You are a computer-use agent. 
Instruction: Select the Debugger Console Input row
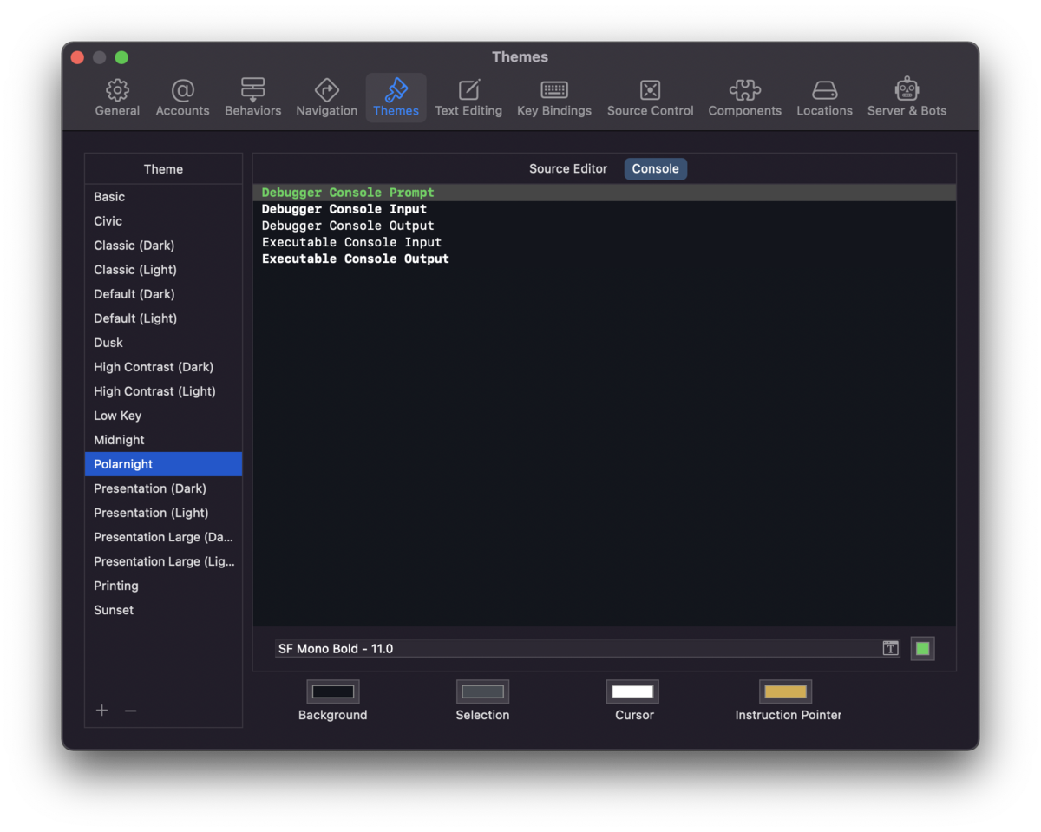tap(605, 209)
